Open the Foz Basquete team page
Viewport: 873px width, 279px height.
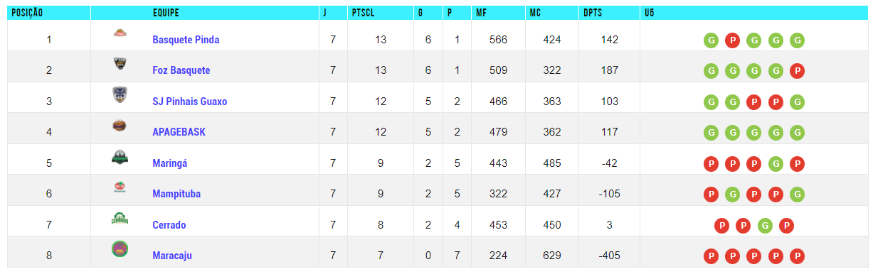point(181,70)
